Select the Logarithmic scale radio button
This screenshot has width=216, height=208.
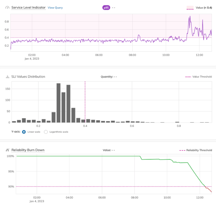tap(46, 132)
